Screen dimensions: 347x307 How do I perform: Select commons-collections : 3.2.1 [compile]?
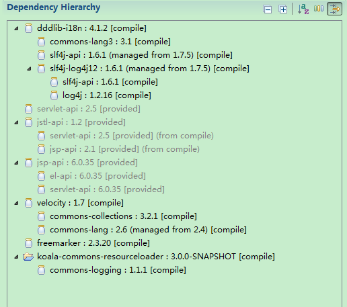(123, 216)
